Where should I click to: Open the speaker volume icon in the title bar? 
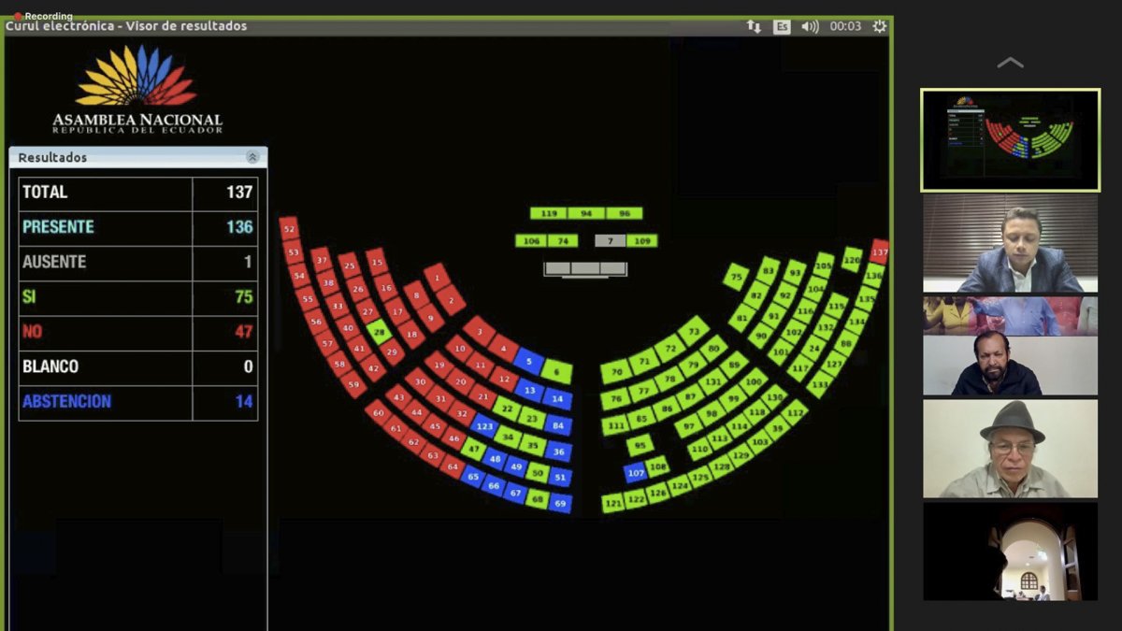(810, 27)
